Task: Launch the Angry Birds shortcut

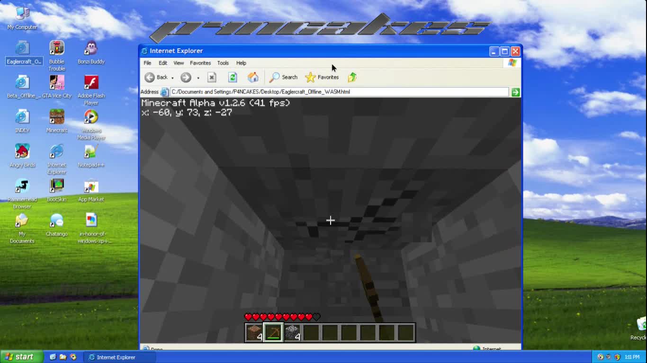Action: click(22, 156)
